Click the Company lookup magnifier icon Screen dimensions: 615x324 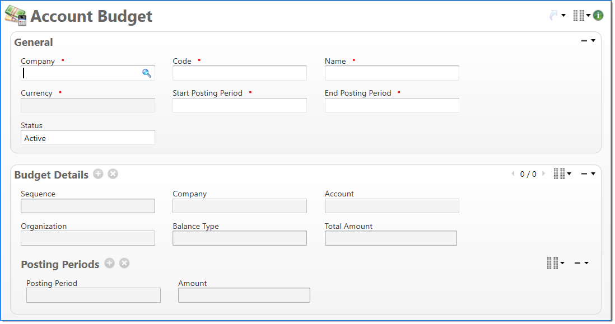tap(147, 73)
